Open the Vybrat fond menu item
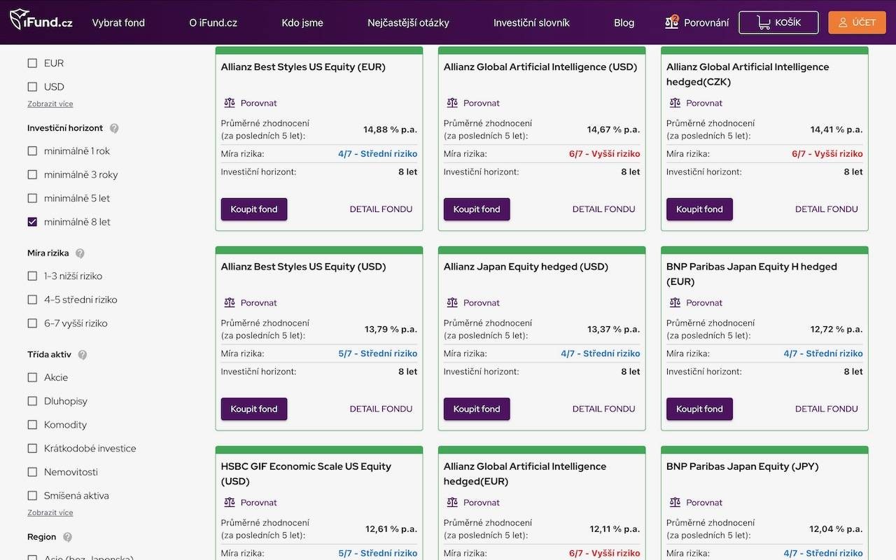Screen dimensions: 896x560 pos(118,22)
